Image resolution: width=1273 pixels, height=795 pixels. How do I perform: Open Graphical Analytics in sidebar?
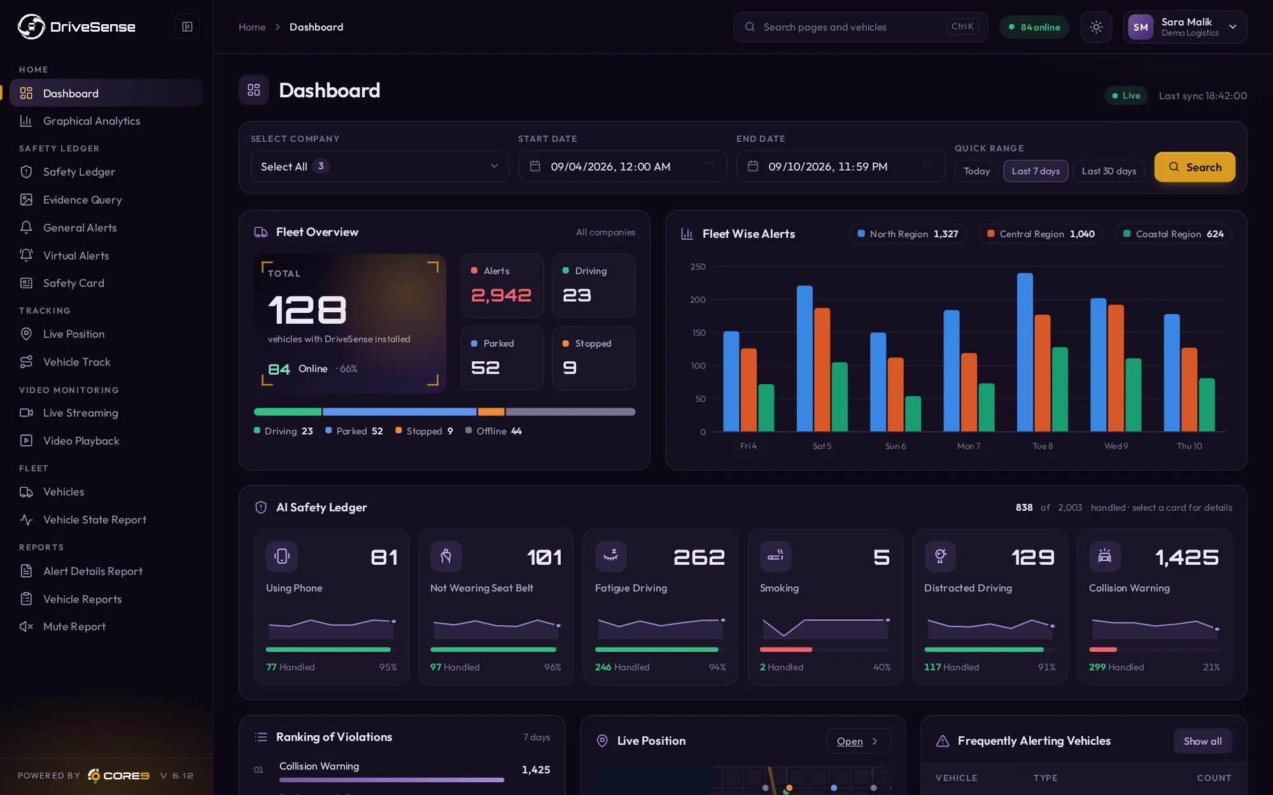pos(106,121)
